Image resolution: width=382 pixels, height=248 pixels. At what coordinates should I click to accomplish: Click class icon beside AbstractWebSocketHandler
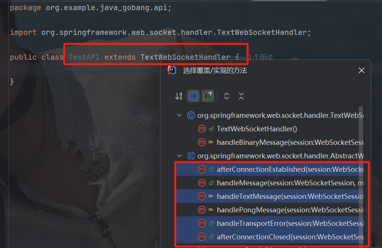click(x=191, y=156)
